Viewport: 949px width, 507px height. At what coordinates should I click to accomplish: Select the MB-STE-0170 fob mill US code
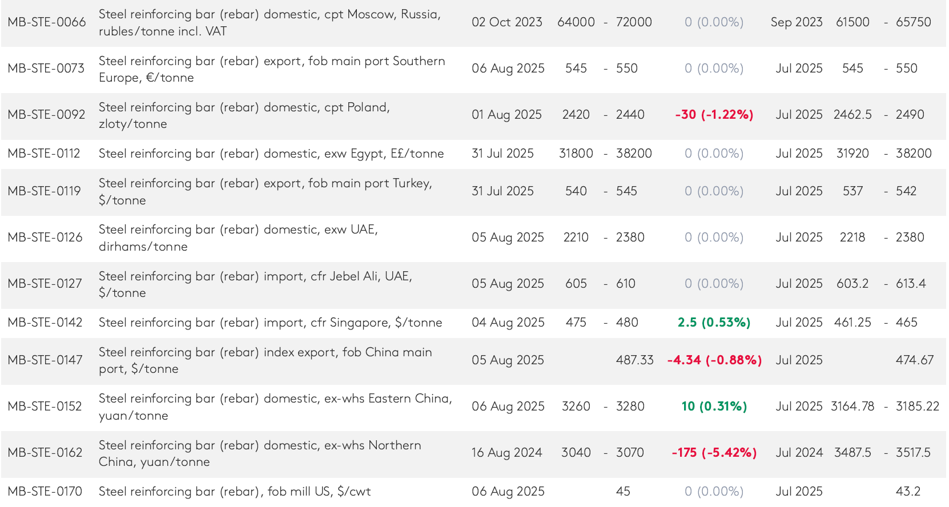click(45, 492)
